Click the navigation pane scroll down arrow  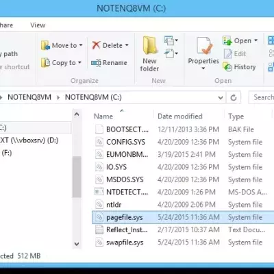point(77,244)
